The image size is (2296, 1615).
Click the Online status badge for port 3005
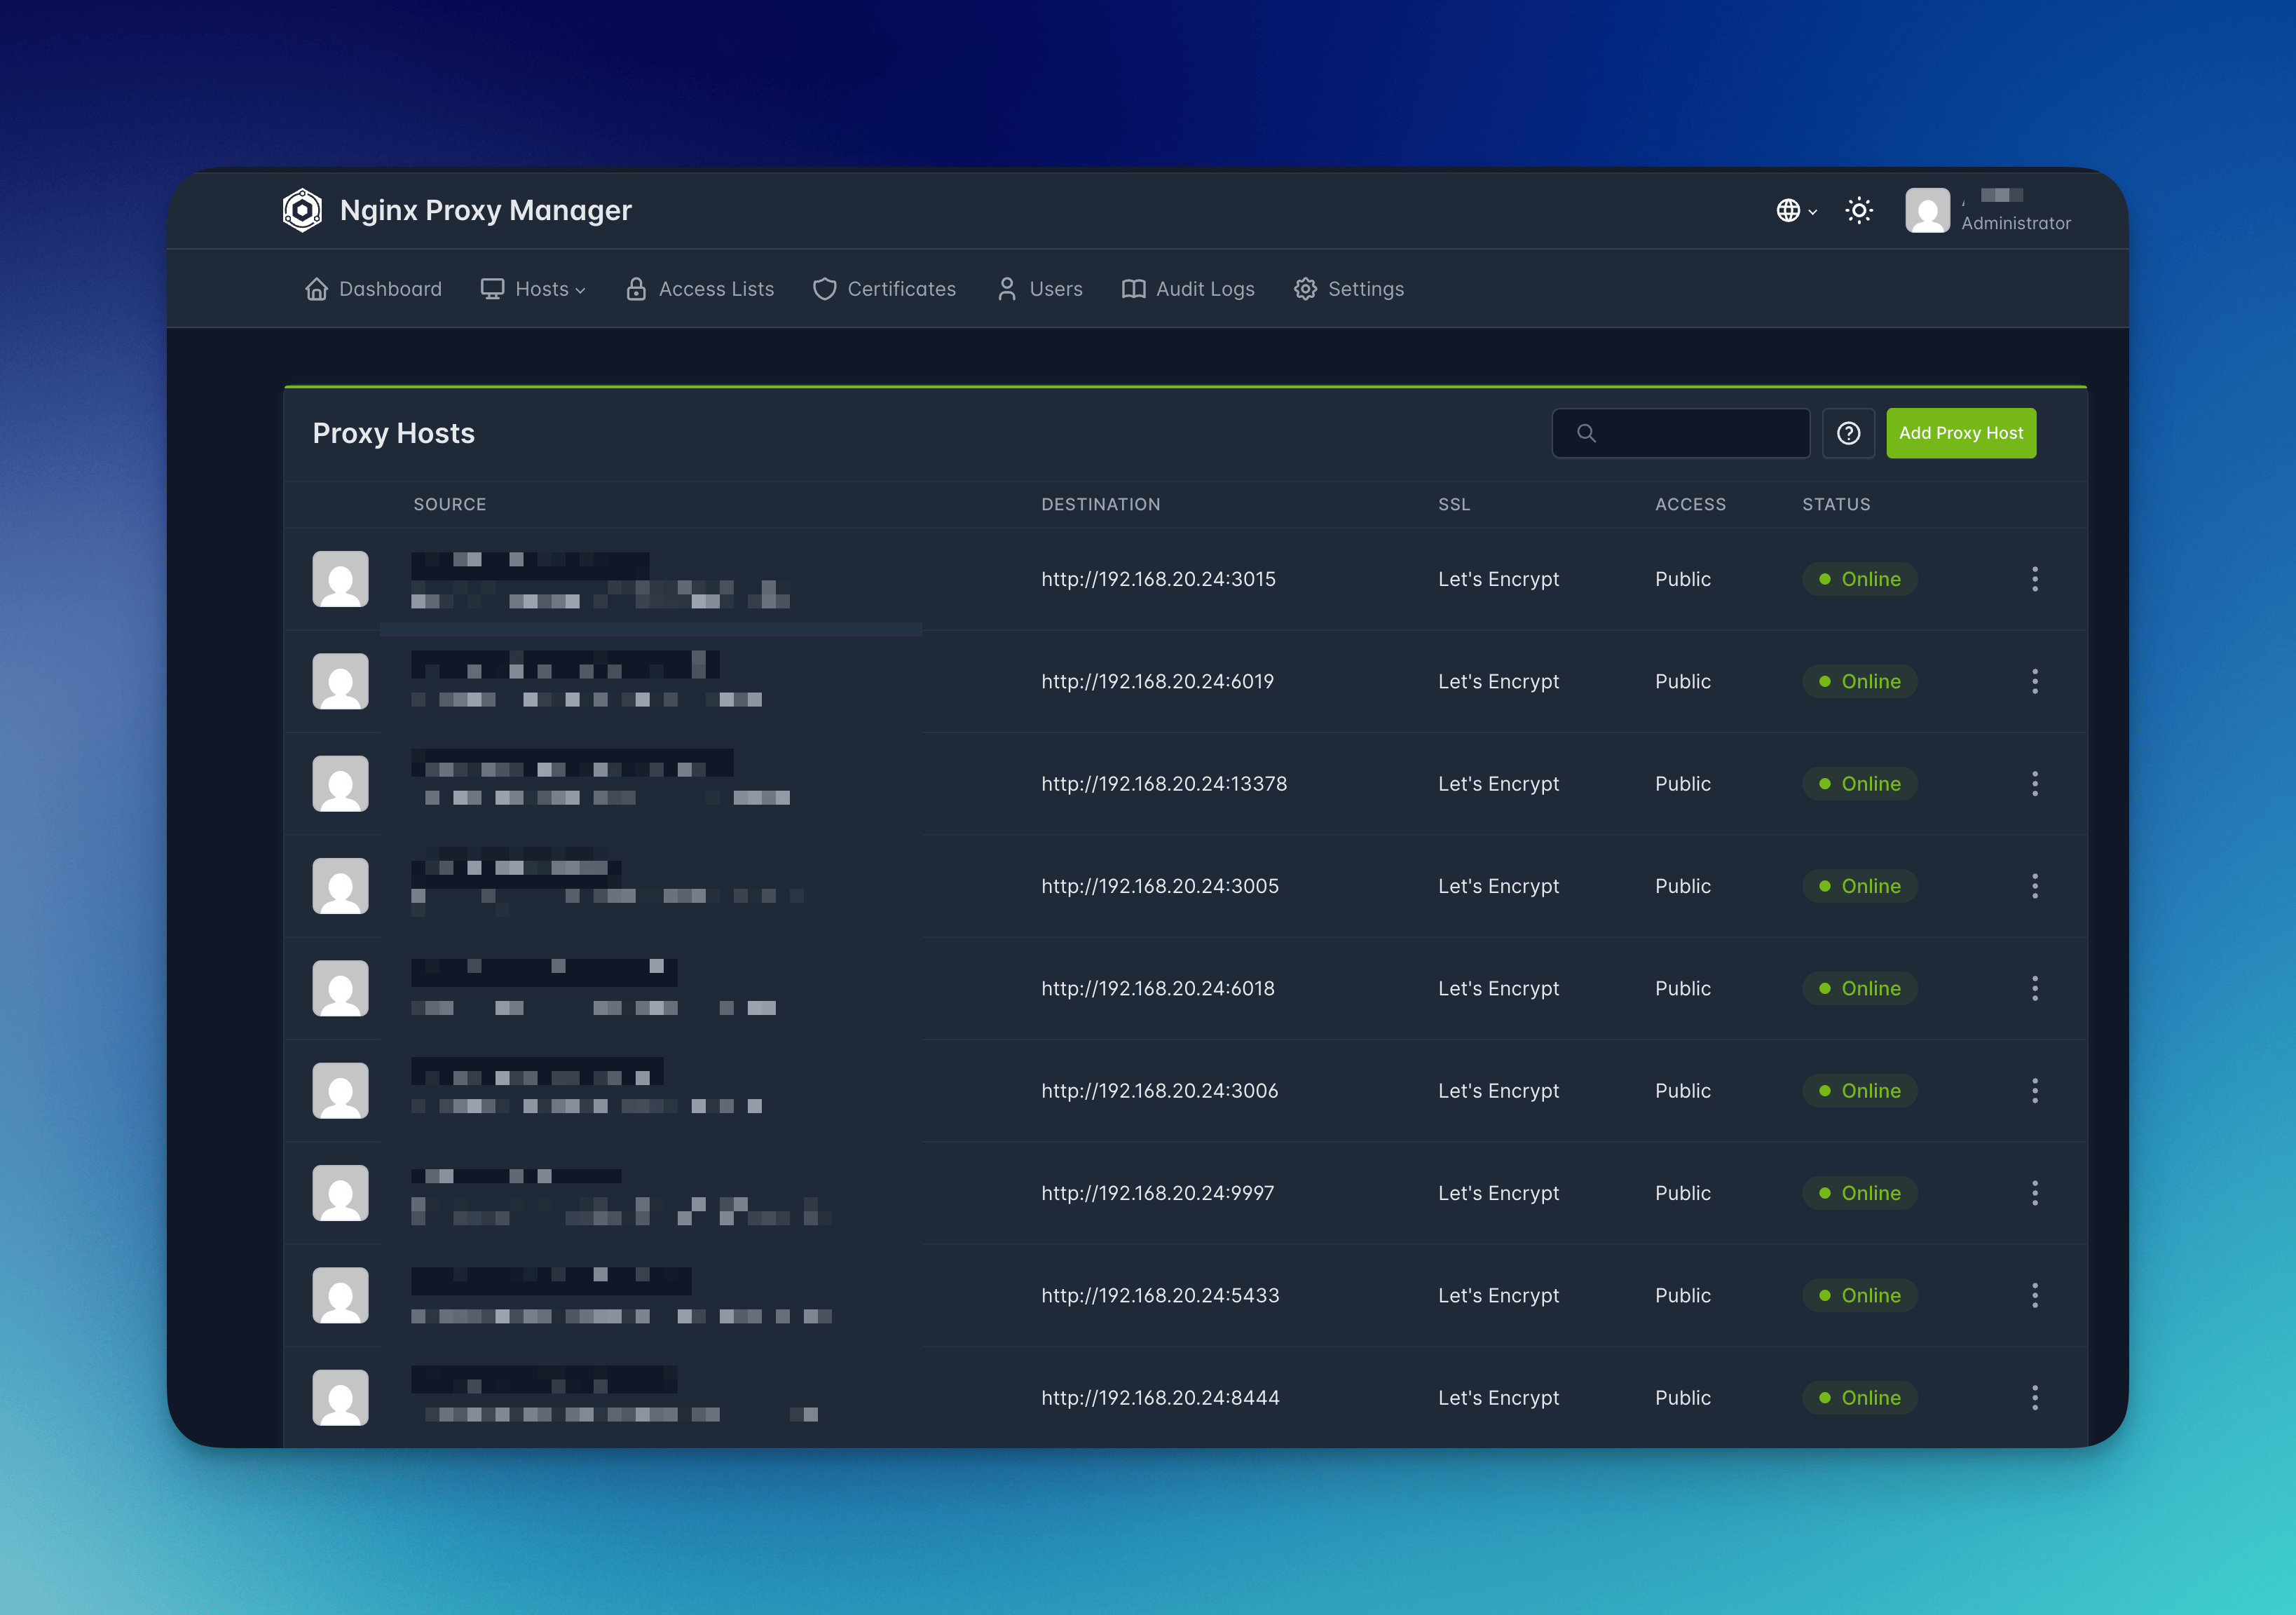point(1859,886)
